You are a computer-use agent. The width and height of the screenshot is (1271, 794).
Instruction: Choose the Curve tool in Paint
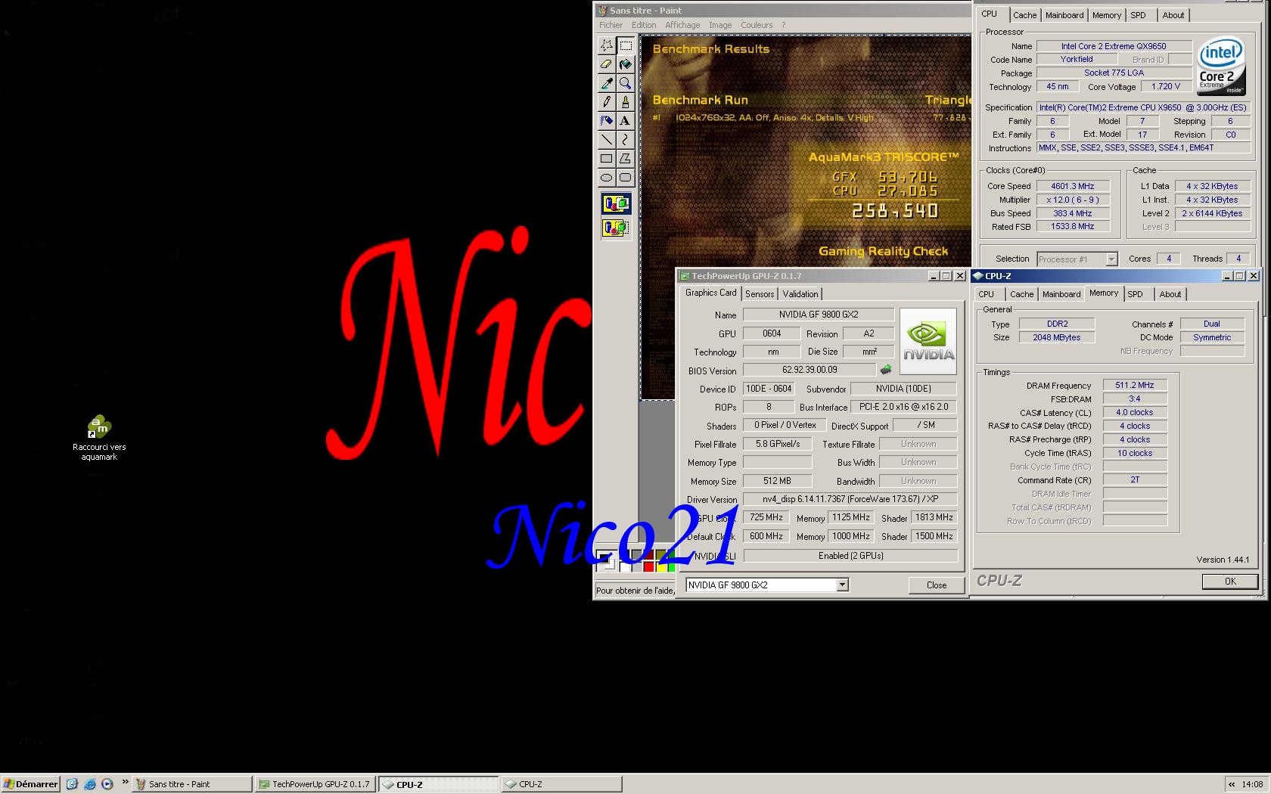pos(626,140)
